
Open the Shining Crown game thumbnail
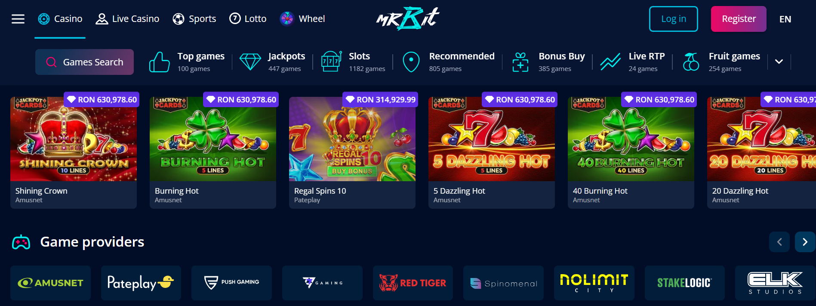click(x=74, y=139)
